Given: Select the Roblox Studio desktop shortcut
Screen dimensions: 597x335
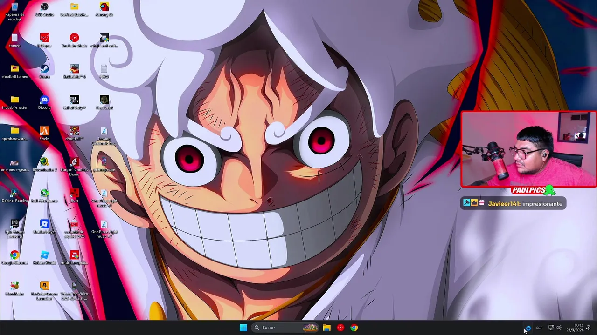Looking at the screenshot, I should [x=44, y=258].
